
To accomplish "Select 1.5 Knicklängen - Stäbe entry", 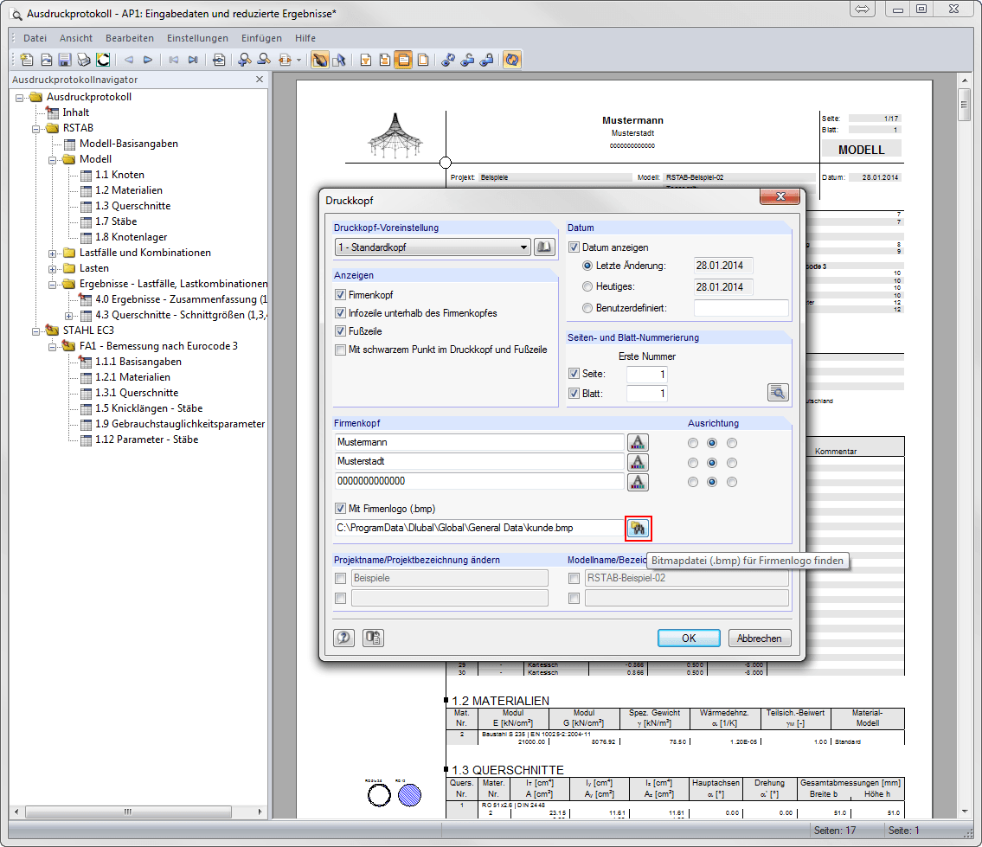I will [149, 407].
